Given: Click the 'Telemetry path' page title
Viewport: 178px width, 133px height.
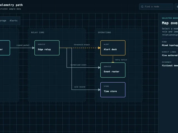Looking at the screenshot, I should click(x=11, y=5).
